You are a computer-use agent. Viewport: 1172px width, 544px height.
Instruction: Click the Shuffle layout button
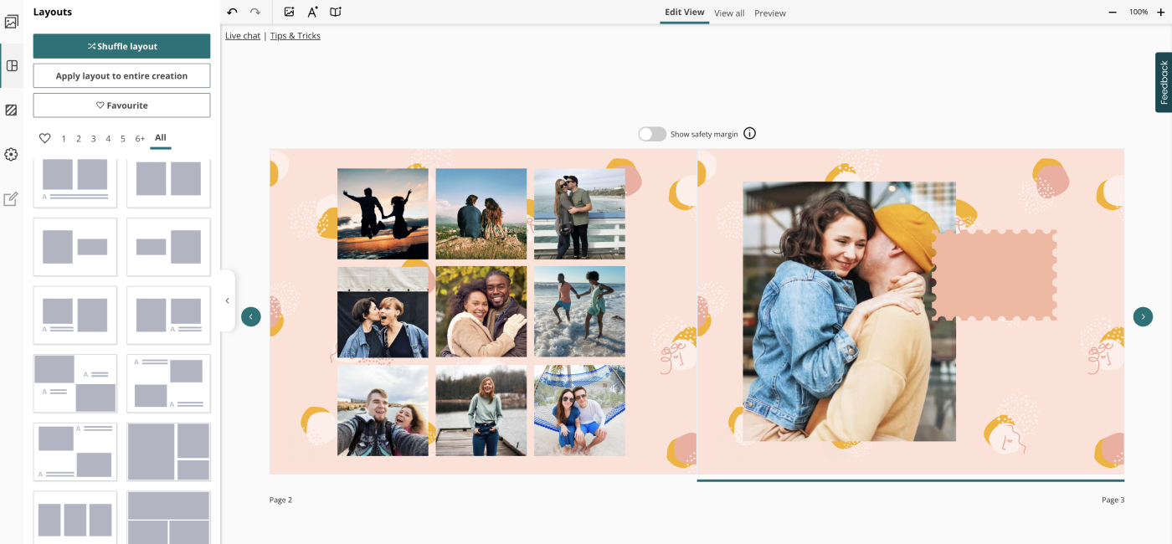click(121, 47)
